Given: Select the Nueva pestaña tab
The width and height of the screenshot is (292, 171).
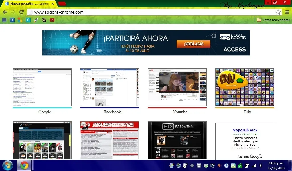Looking at the screenshot, I should (x=29, y=3).
